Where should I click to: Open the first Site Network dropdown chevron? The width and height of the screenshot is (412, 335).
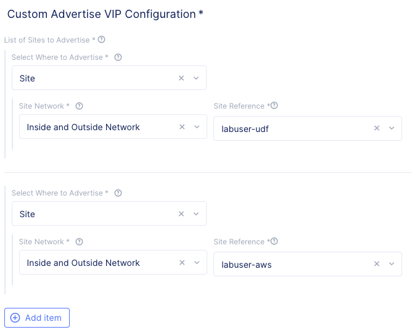click(x=197, y=126)
